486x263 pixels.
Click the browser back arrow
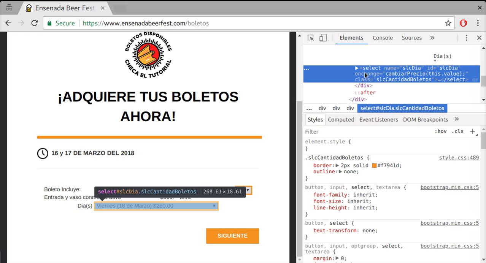pyautogui.click(x=8, y=23)
